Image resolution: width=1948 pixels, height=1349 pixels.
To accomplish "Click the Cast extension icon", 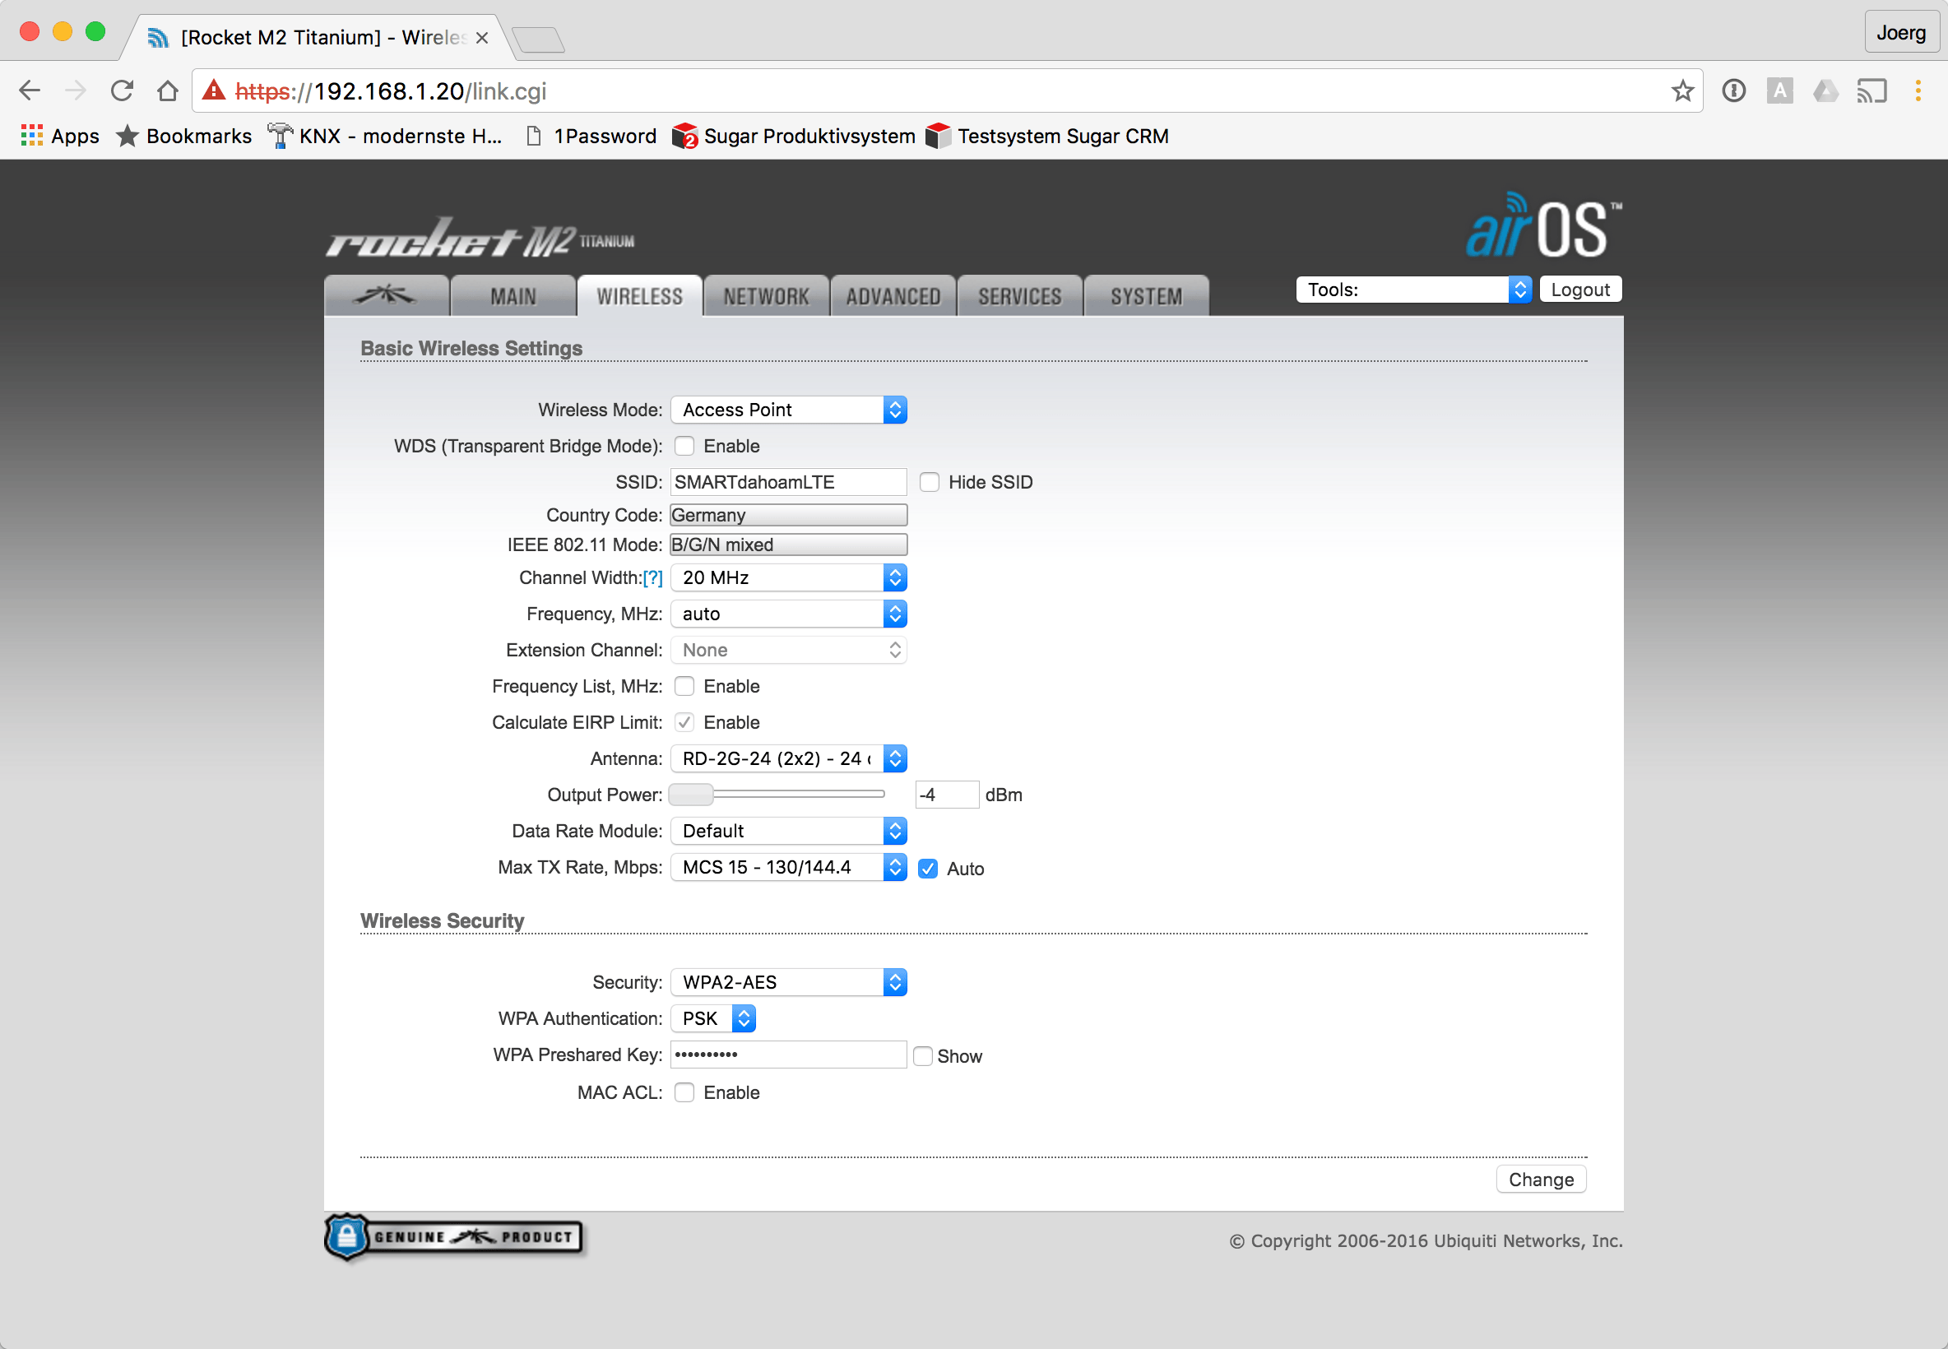I will pos(1871,90).
